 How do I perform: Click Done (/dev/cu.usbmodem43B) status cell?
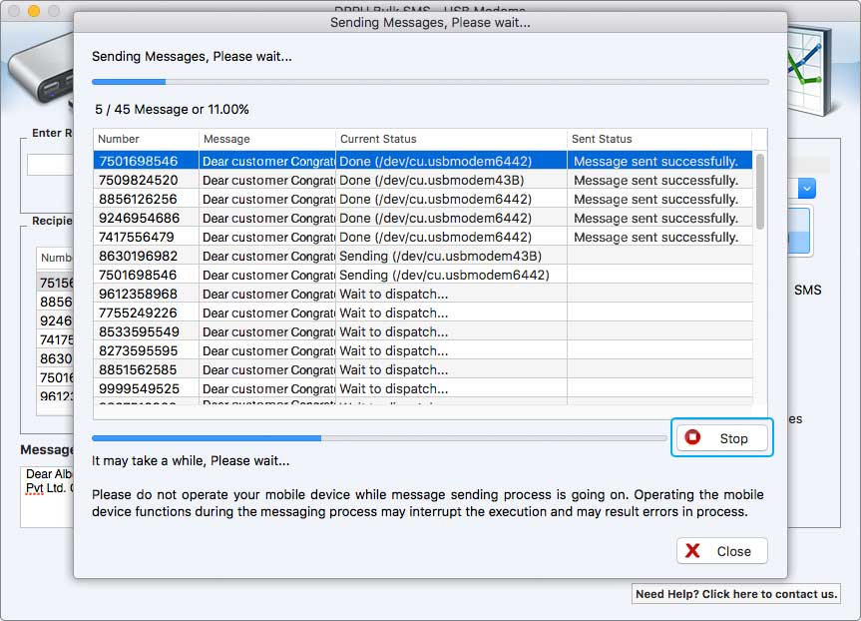(451, 181)
